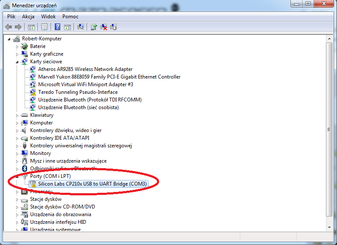Toggle the console tree pane toolbar icon

[x=31, y=27]
